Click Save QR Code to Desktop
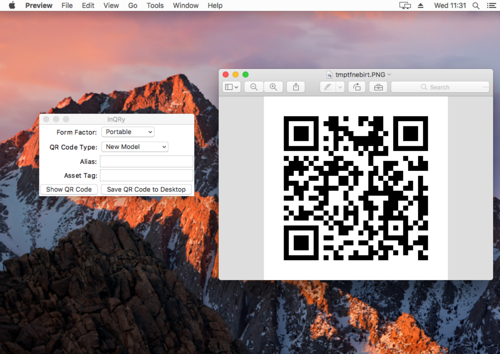This screenshot has width=500, height=354. 146,190
